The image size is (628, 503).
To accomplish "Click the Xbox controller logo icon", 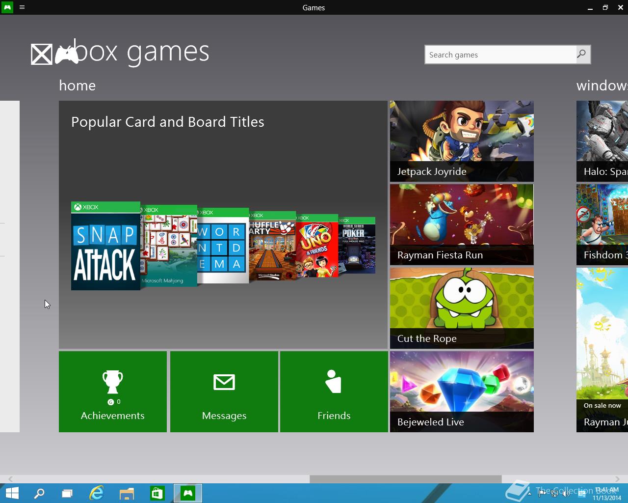I will (66, 54).
